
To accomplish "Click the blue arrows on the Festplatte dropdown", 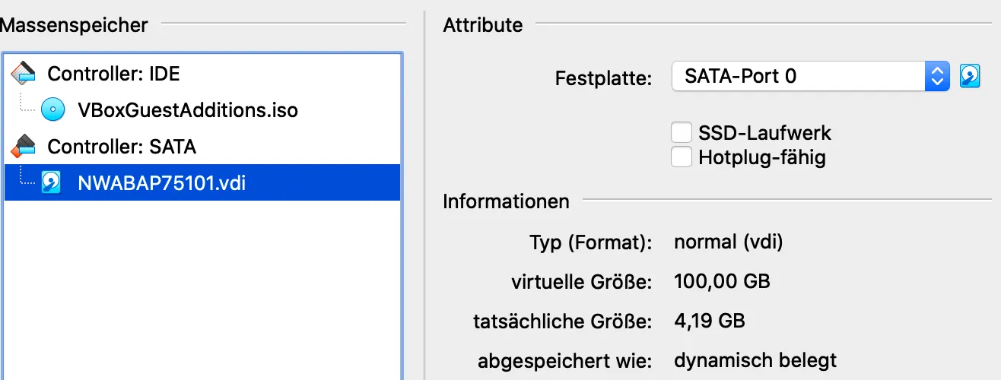I will point(937,76).
